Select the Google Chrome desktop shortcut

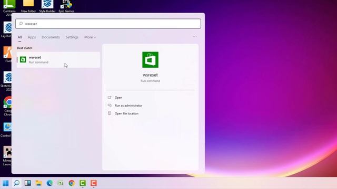[x=7, y=106]
